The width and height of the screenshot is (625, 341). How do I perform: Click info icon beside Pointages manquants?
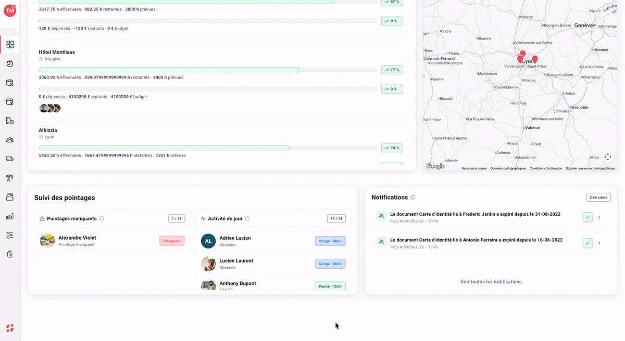tap(102, 219)
